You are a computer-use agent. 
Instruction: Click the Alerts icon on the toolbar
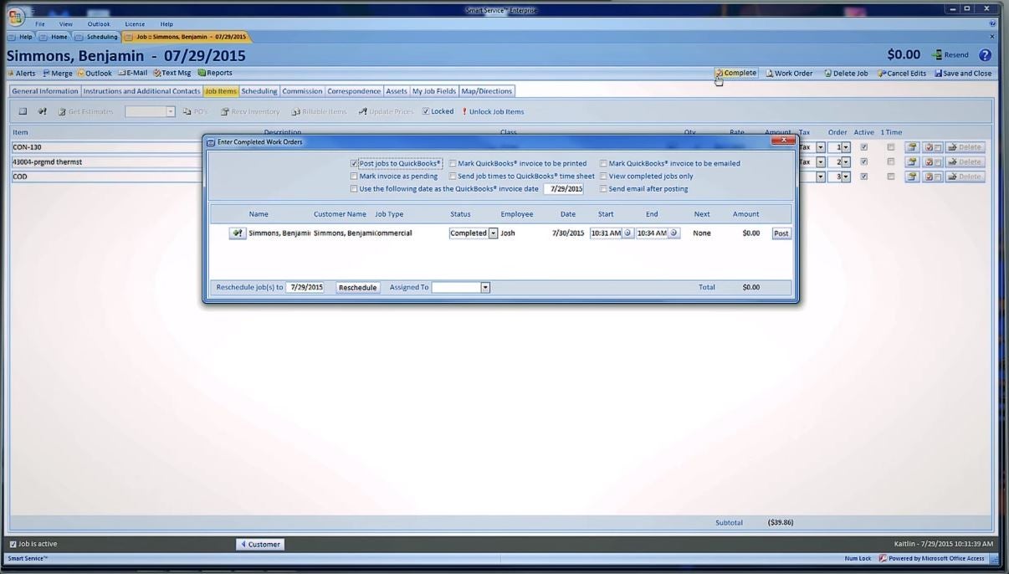(x=21, y=73)
